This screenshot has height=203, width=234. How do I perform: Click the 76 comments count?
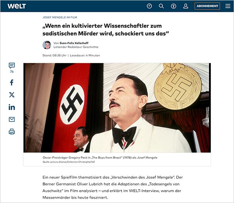click(x=12, y=71)
